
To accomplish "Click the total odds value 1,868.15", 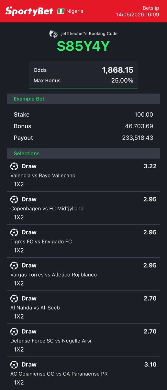I will pyautogui.click(x=117, y=70).
